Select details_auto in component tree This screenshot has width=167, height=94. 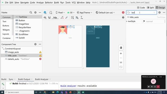coord(13,59)
